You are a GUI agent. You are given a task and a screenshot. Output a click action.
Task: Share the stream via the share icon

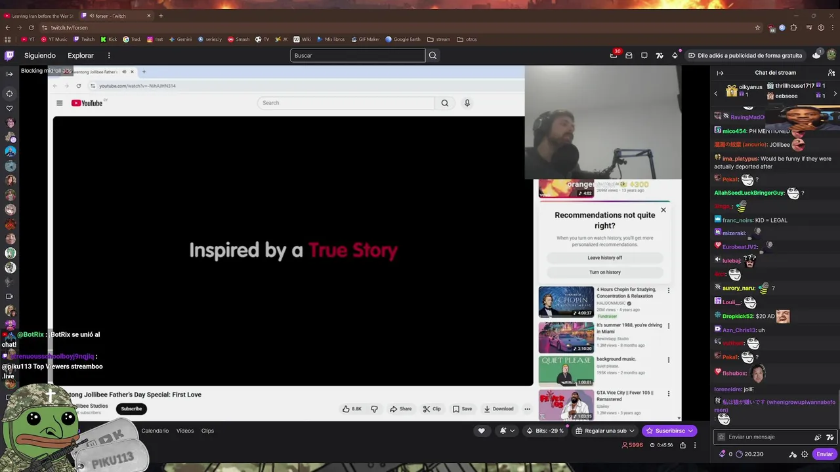click(x=682, y=445)
